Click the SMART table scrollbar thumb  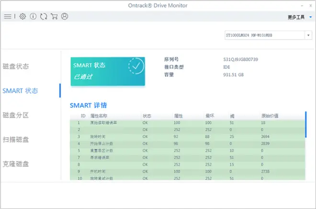coord(306,124)
